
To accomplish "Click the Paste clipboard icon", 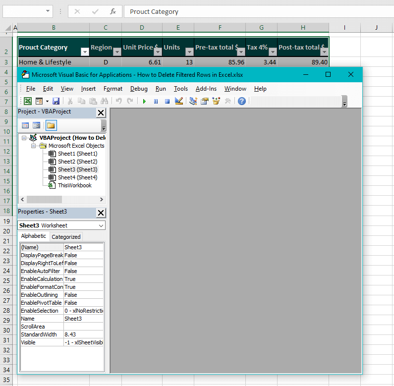I will tap(93, 101).
